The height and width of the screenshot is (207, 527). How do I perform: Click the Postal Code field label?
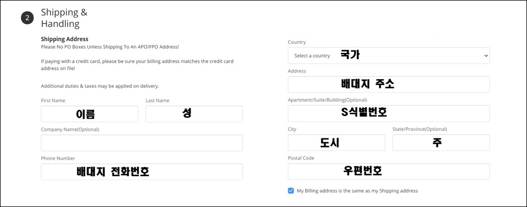click(x=301, y=158)
